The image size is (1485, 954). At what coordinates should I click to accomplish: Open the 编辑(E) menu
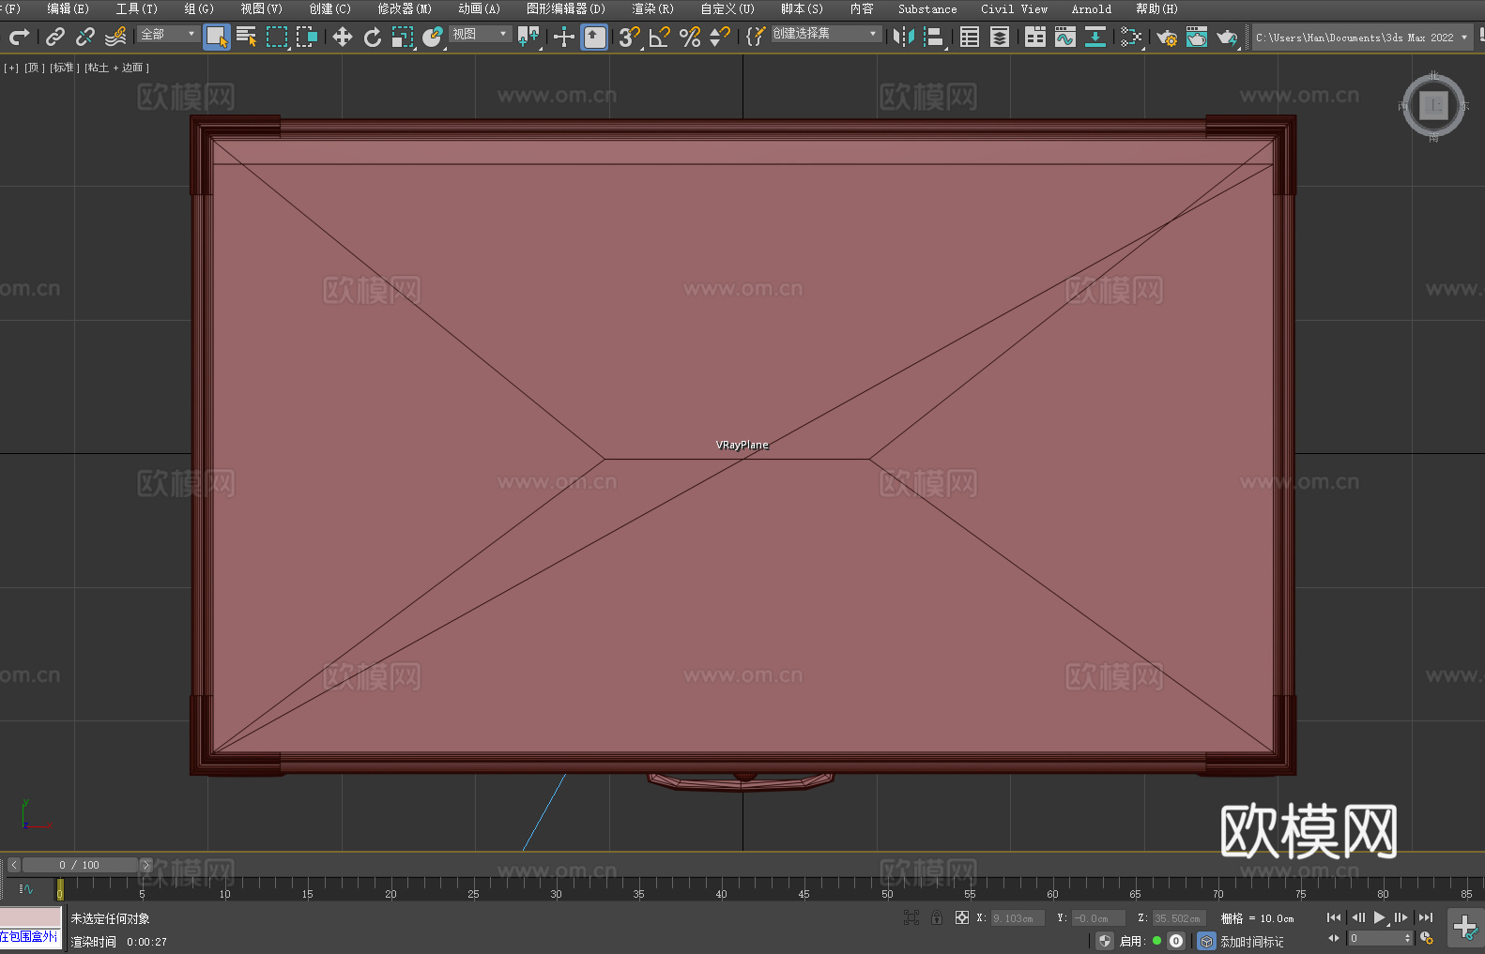tap(68, 8)
